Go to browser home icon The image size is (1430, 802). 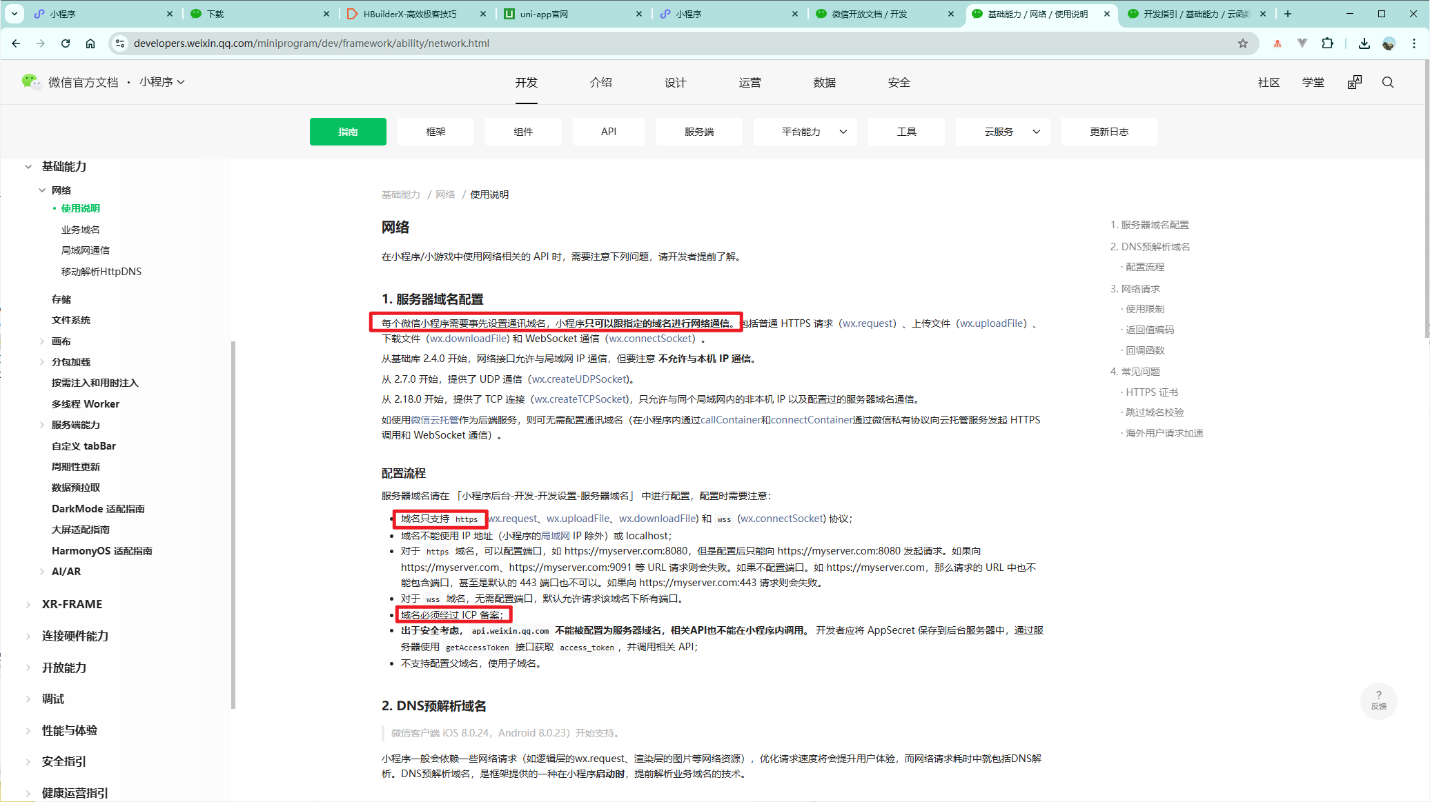coord(90,43)
